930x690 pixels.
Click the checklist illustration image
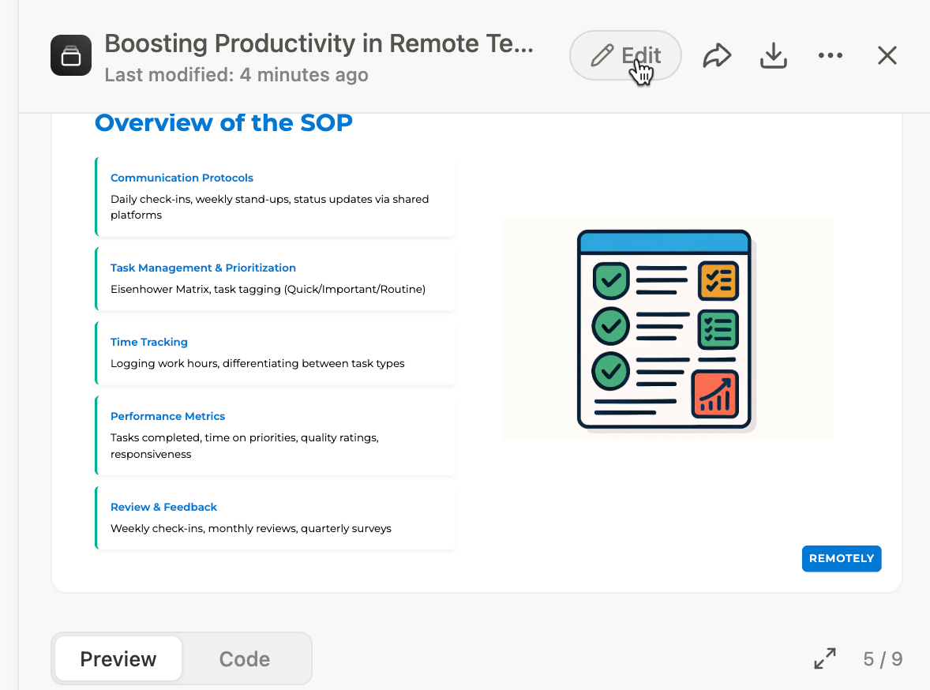point(667,329)
